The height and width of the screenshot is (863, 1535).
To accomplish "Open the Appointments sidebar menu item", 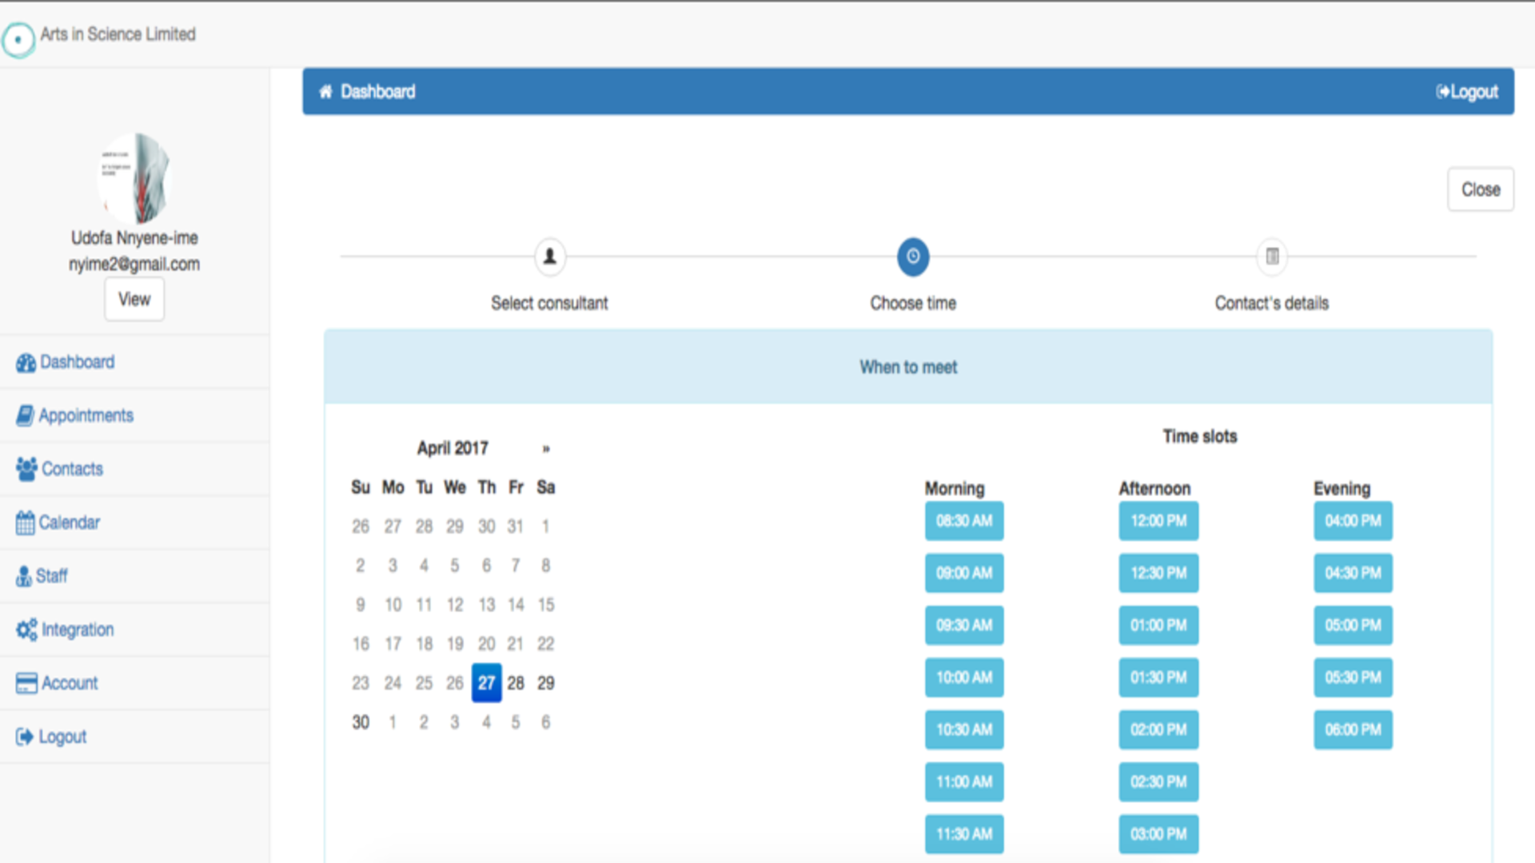I will click(86, 416).
